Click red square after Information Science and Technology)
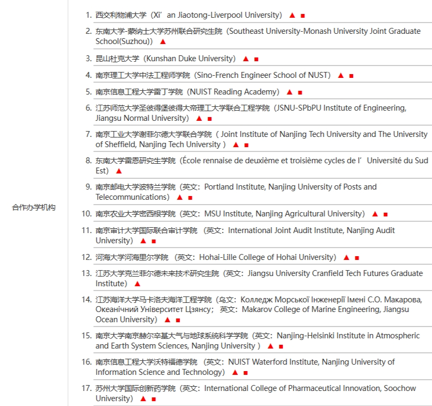The height and width of the screenshot is (406, 432). tap(245, 373)
